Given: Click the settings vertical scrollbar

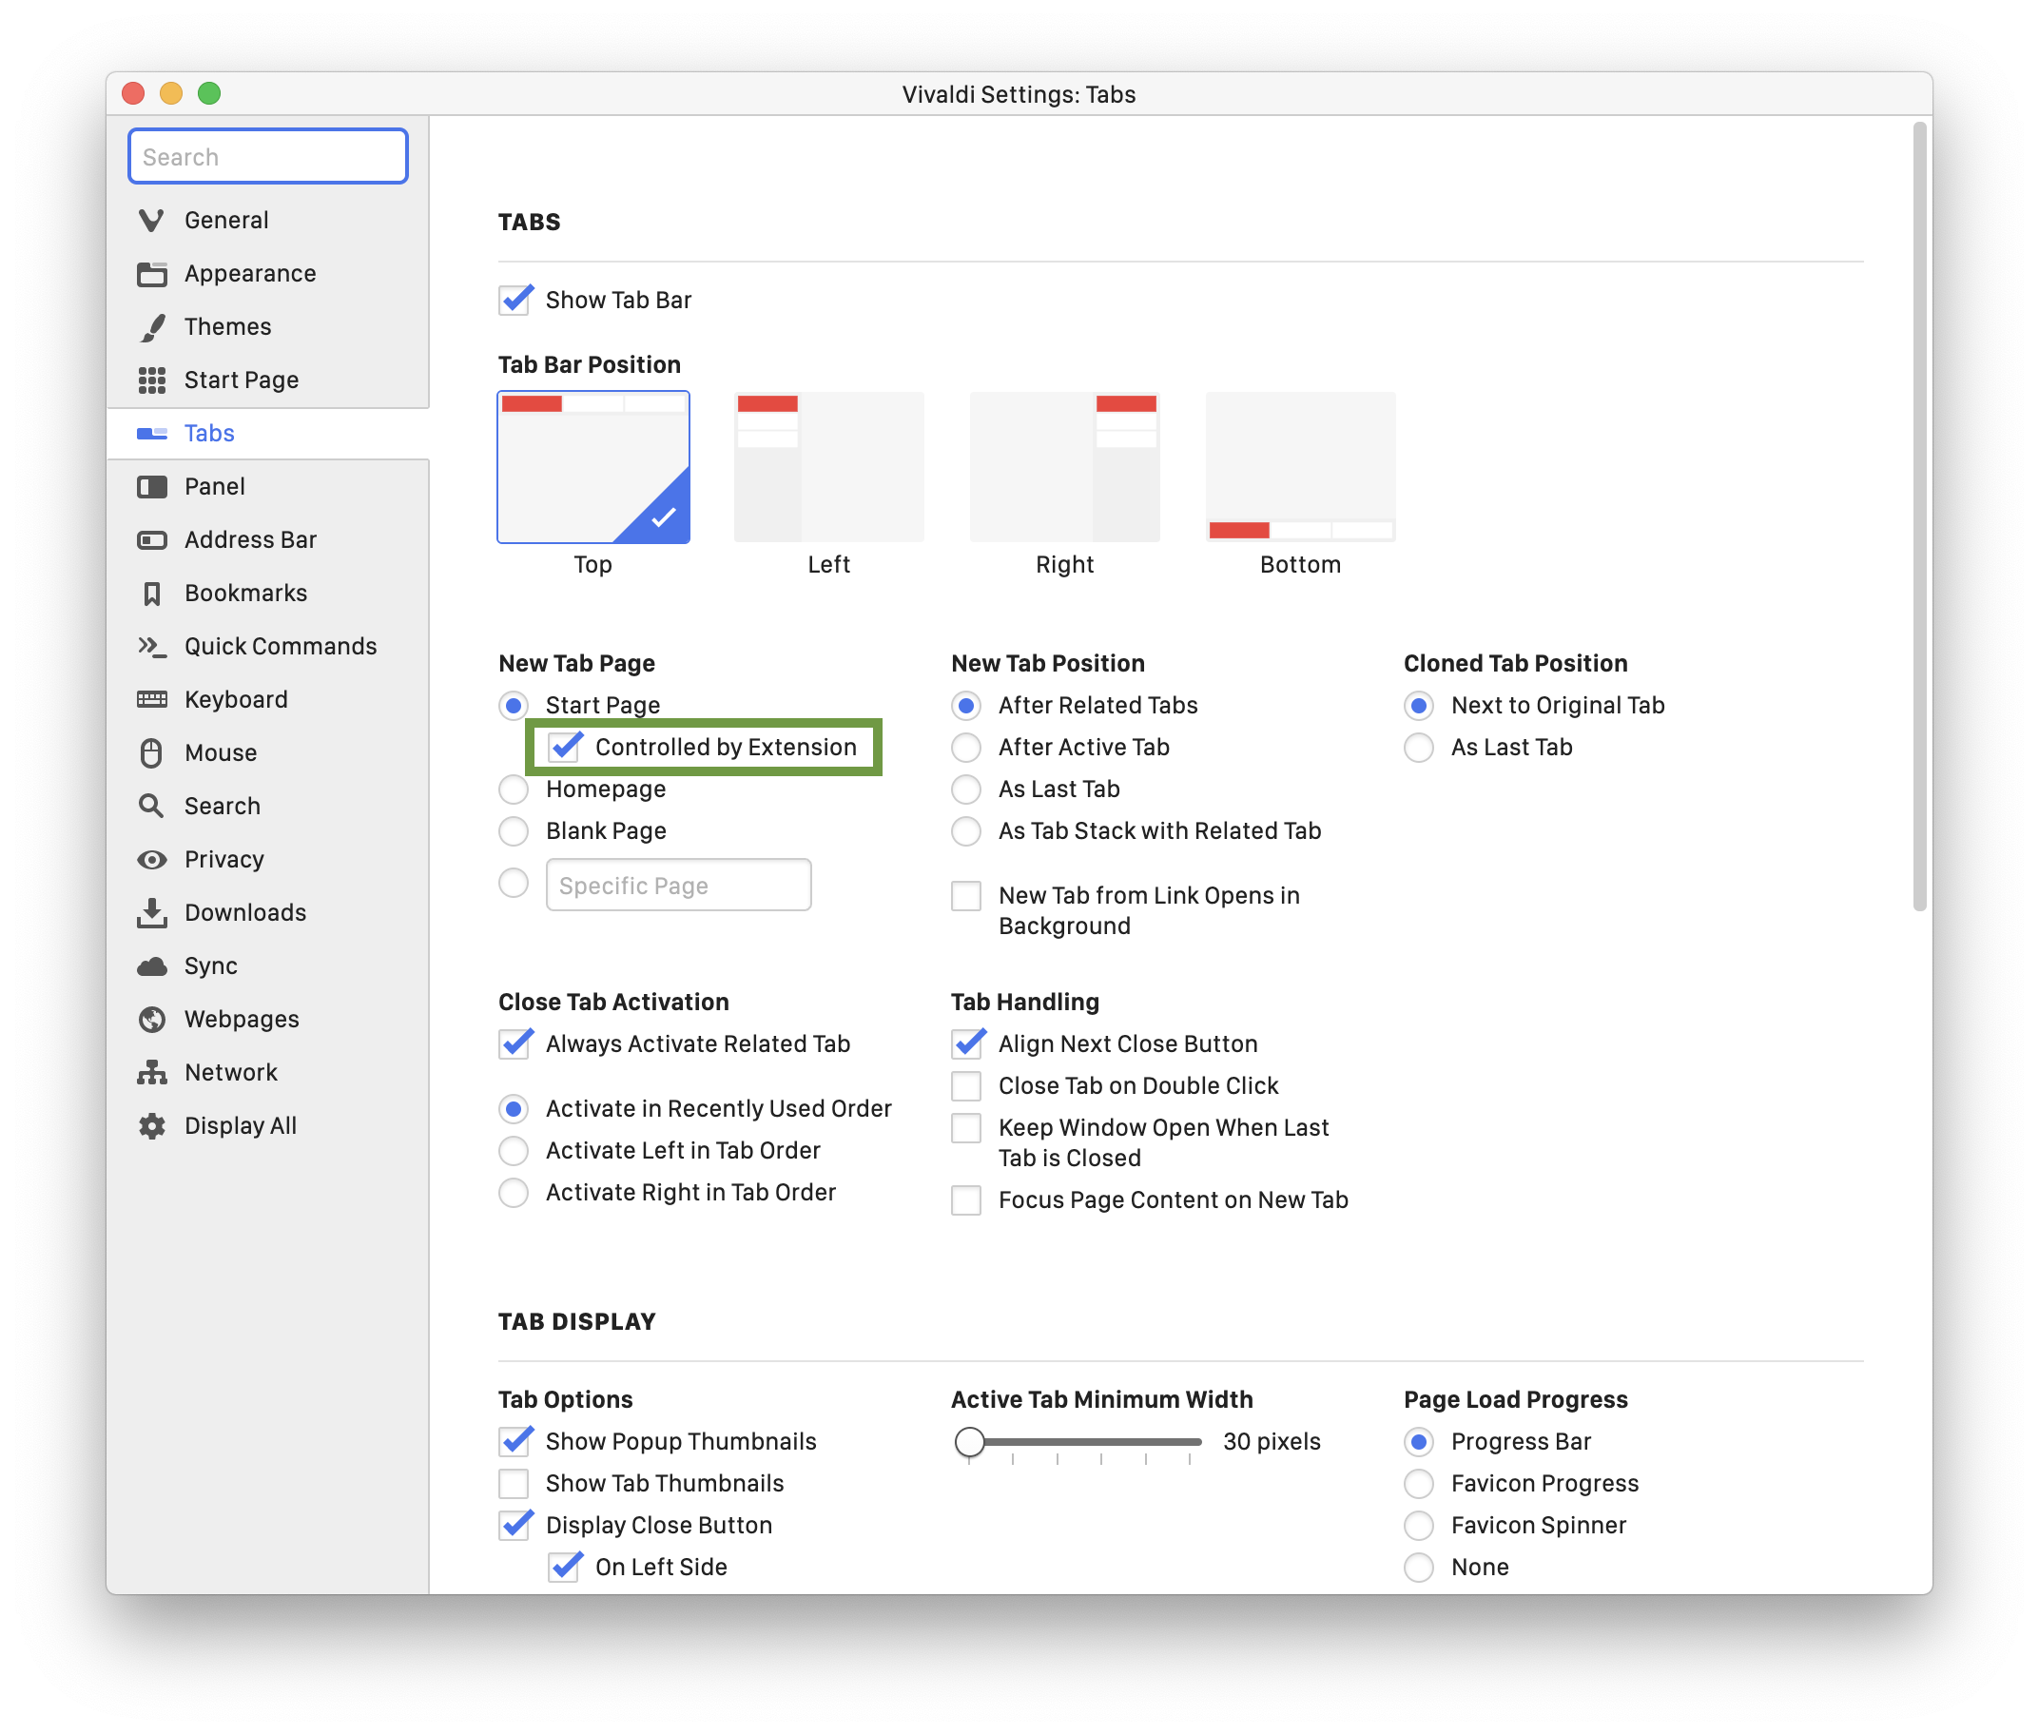Looking at the screenshot, I should pyautogui.click(x=1919, y=517).
